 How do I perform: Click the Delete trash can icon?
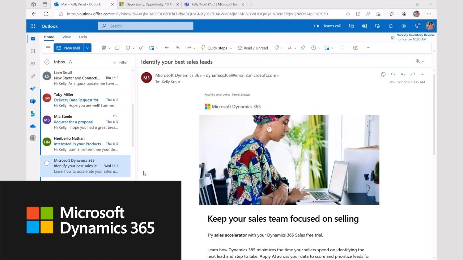pyautogui.click(x=104, y=48)
